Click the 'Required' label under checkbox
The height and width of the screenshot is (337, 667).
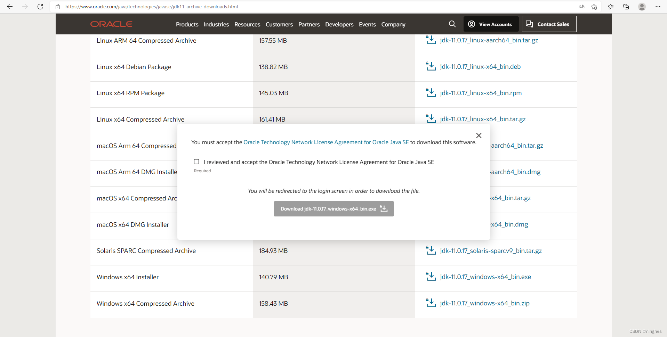coord(202,171)
